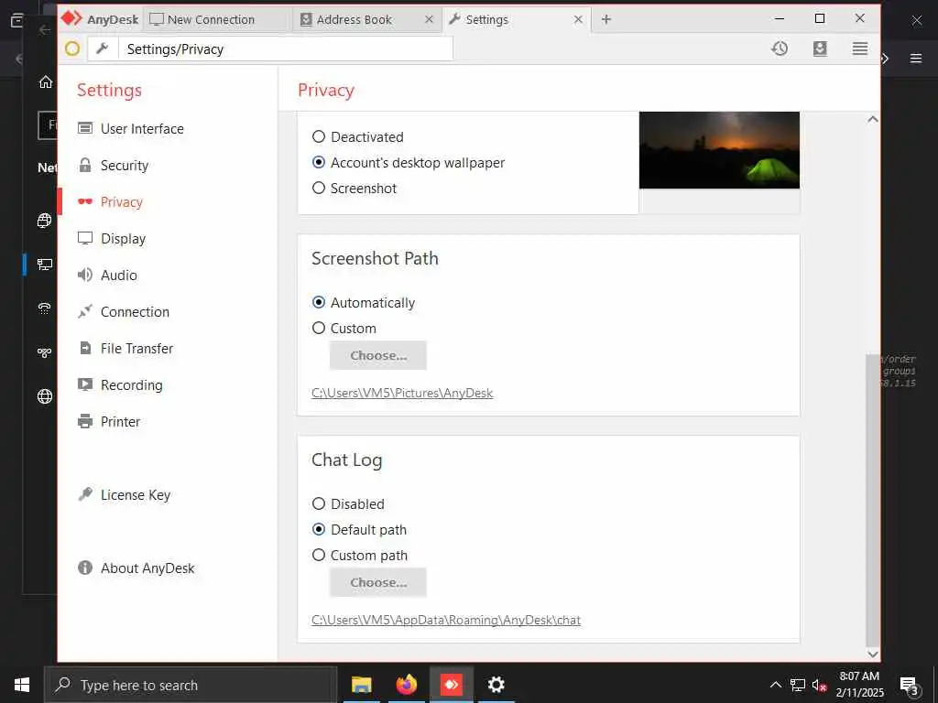Open the session history clock icon

[779, 49]
